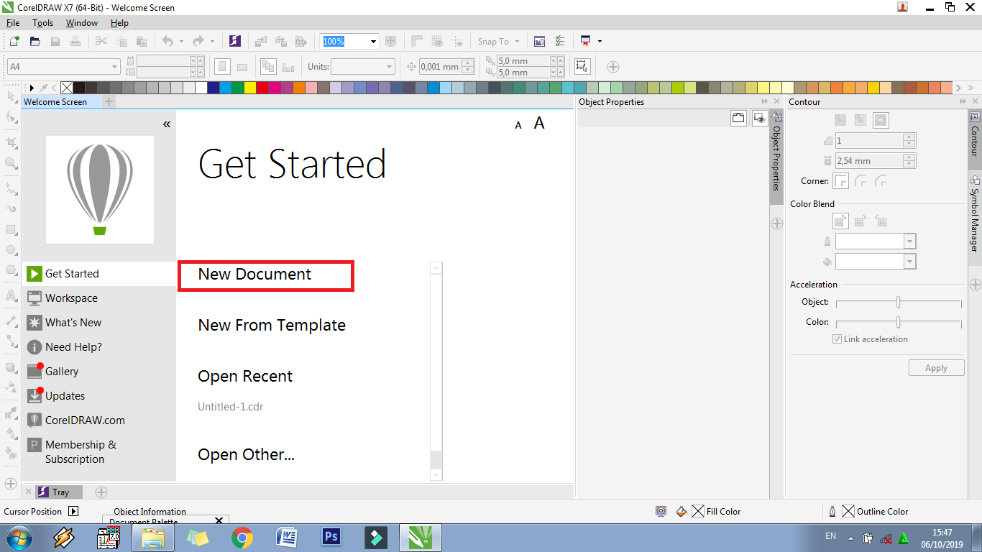Click the New Document link
Image resolution: width=982 pixels, height=552 pixels.
click(x=255, y=275)
